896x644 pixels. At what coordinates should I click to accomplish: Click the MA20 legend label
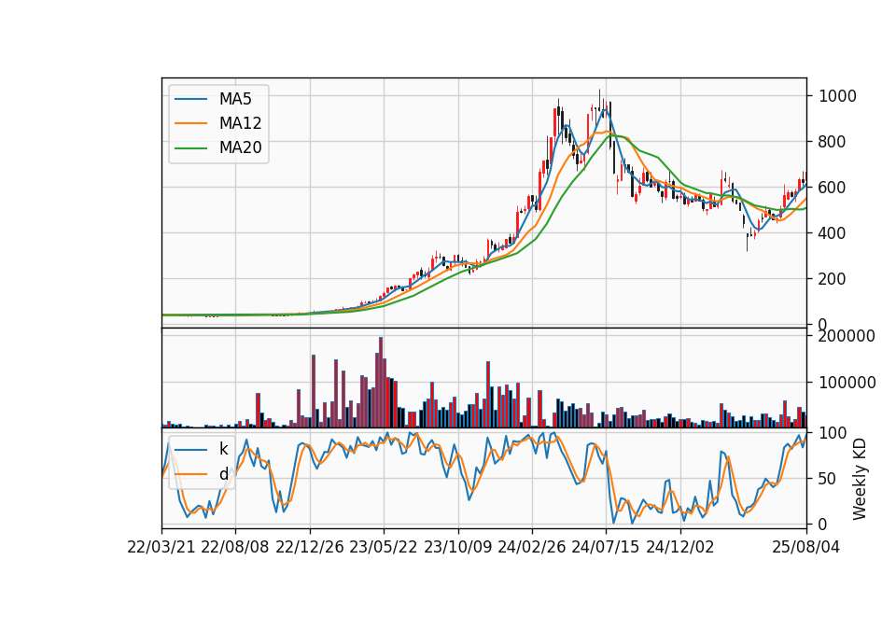click(x=240, y=147)
